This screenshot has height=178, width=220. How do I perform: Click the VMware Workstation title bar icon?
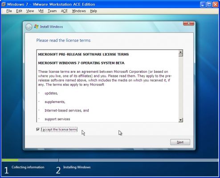pos(4,4)
